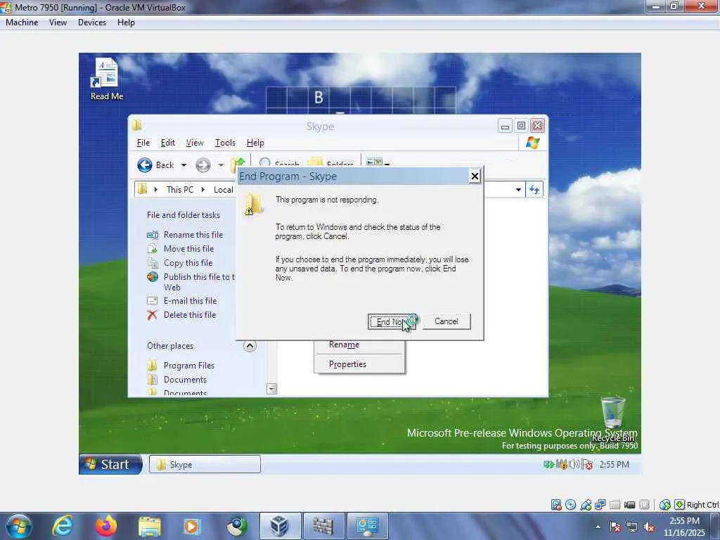Click End Now in the End Program dialog
The height and width of the screenshot is (540, 720).
[x=392, y=321]
